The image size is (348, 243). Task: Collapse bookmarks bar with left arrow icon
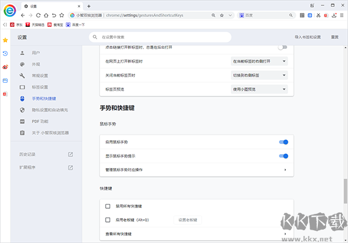(5, 24)
